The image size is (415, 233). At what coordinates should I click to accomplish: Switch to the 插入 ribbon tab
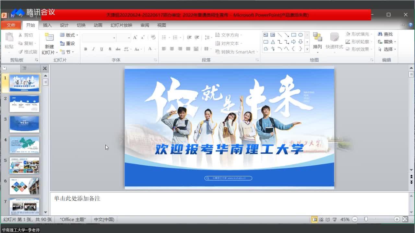point(47,25)
